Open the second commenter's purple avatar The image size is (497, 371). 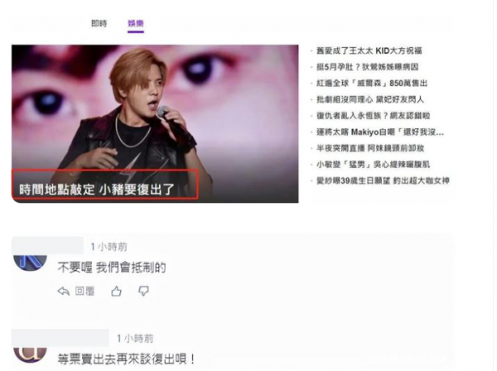30,354
